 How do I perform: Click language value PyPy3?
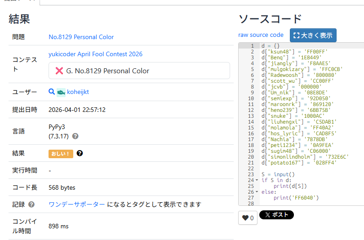tap(57, 127)
